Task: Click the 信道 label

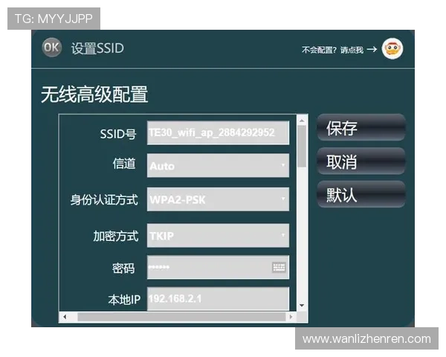Action: pyautogui.click(x=124, y=164)
